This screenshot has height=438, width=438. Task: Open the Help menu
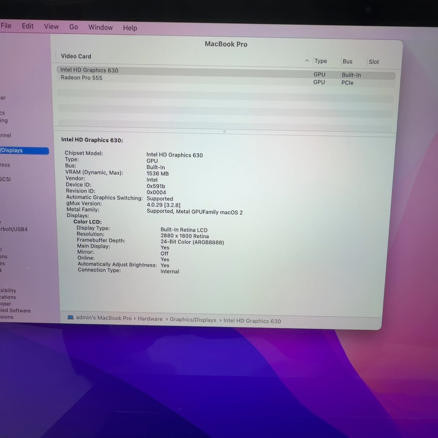click(x=130, y=28)
